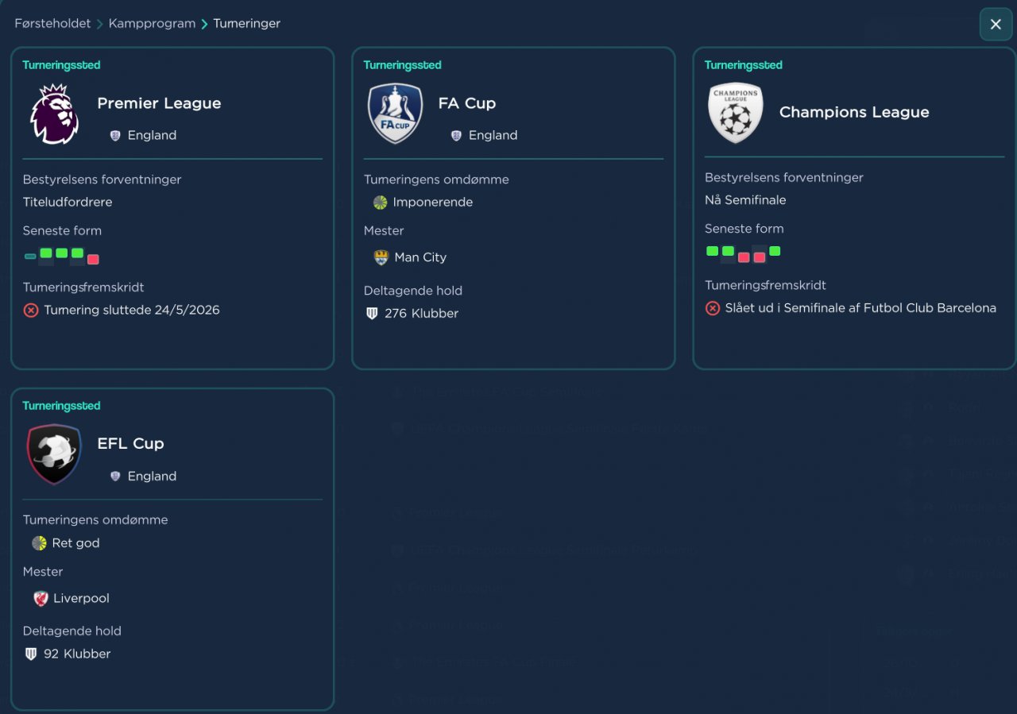The width and height of the screenshot is (1017, 714).
Task: Click the reputation icon beside Imponerende
Action: 381,203
